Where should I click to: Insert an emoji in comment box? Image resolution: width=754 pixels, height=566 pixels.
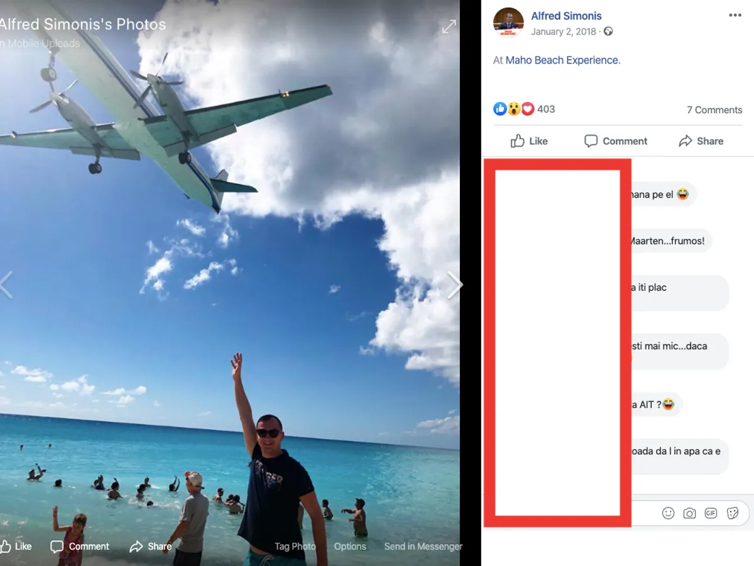click(668, 513)
